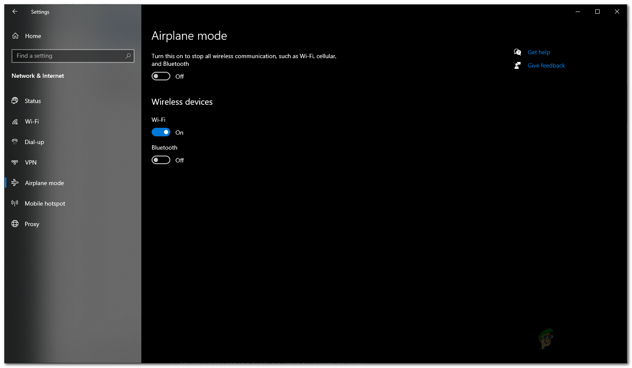
Task: Go to Settings Home label
Action: point(33,36)
